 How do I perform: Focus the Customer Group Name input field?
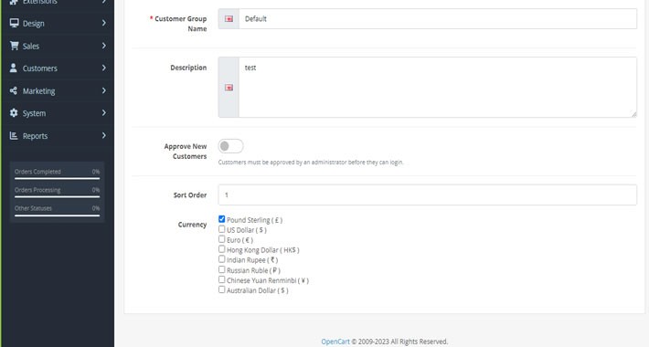(x=438, y=18)
